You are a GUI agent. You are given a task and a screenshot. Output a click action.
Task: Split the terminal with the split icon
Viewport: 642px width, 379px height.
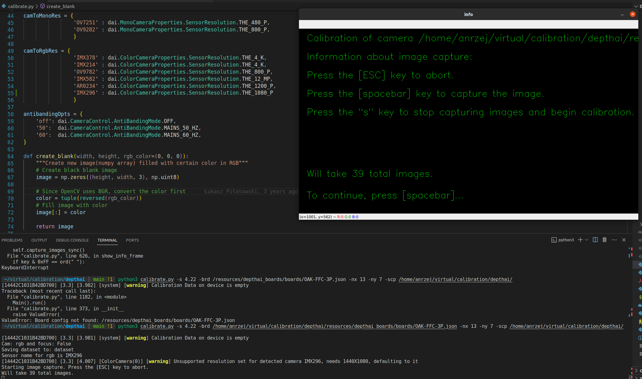click(x=595, y=240)
